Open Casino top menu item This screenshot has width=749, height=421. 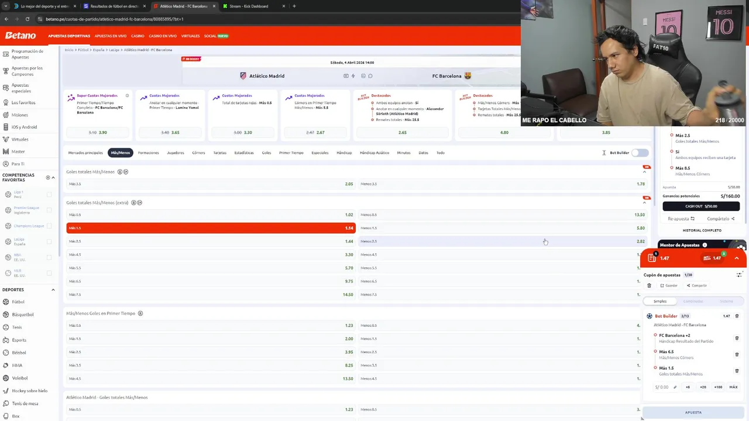coord(138,36)
